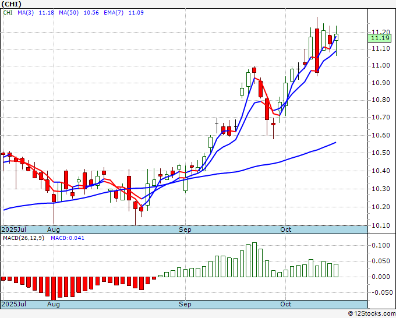396x318 pixels.
Task: Select the 0.000 MACD axis label
Action: pyautogui.click(x=381, y=277)
